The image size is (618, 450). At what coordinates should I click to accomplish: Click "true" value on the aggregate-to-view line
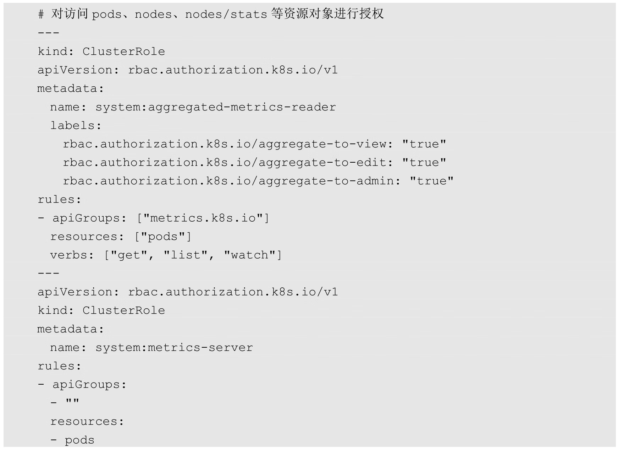pos(424,144)
